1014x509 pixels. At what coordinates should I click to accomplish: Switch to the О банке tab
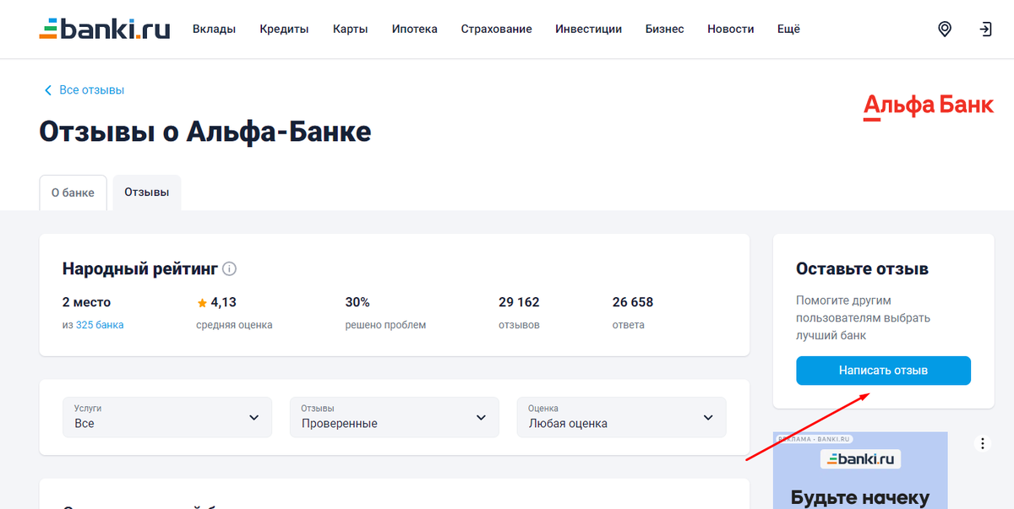(73, 192)
